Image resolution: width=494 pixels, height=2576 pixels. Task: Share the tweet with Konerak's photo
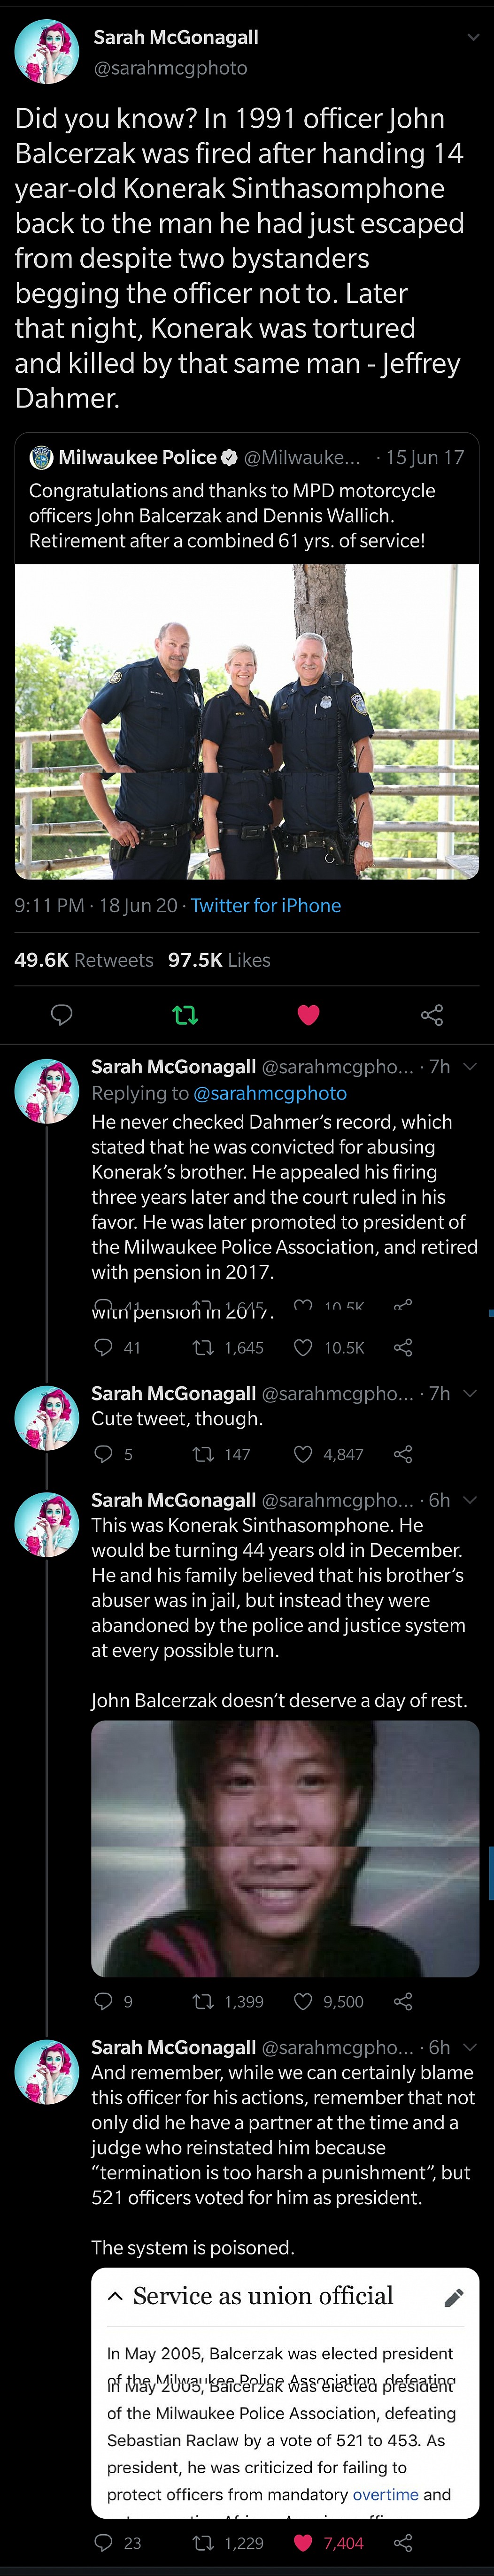(403, 2001)
